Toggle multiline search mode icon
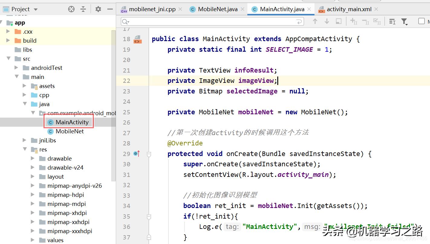 point(392,21)
